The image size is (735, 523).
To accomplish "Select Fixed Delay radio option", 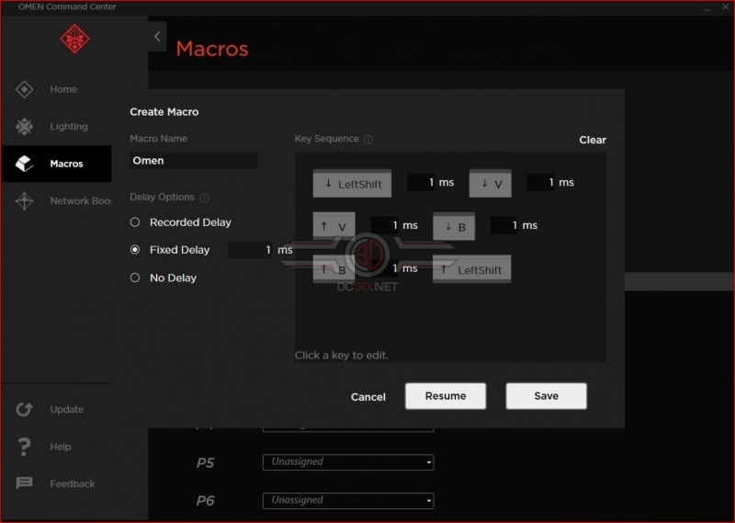I will [135, 249].
